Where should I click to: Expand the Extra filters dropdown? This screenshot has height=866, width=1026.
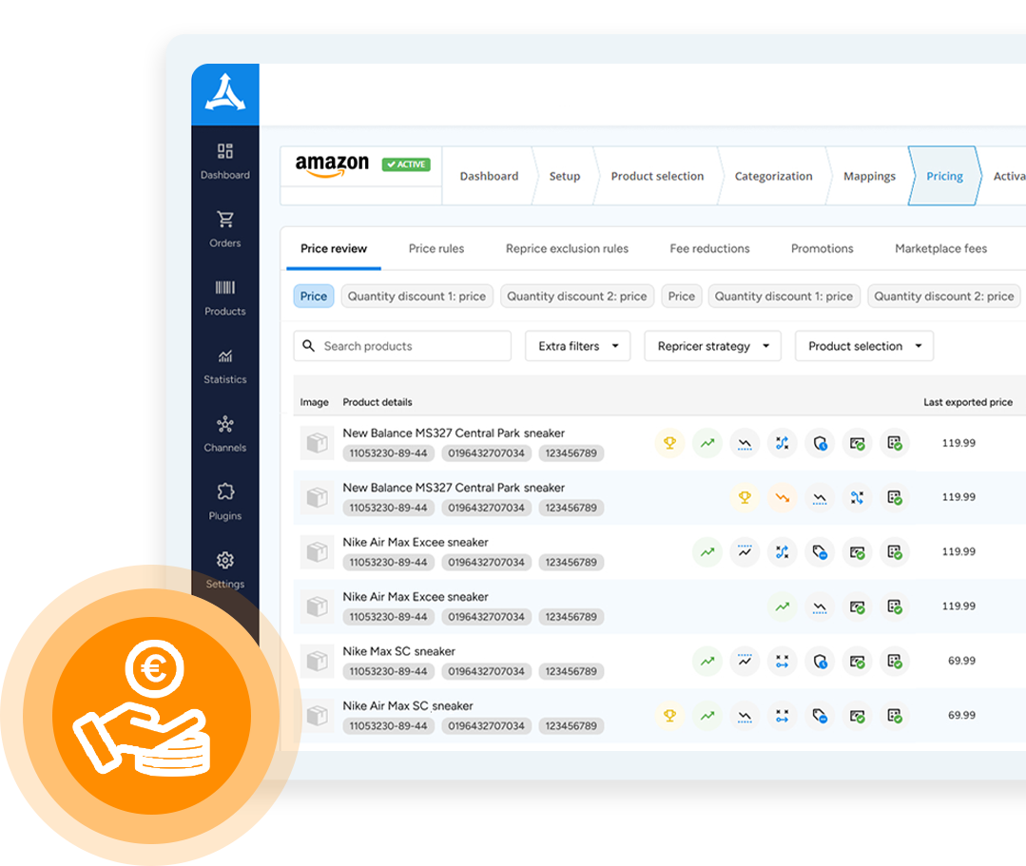578,346
